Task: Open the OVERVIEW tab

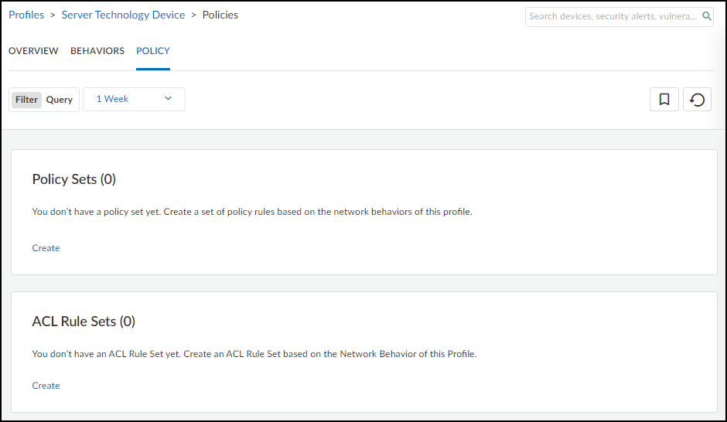Action: pyautogui.click(x=33, y=51)
